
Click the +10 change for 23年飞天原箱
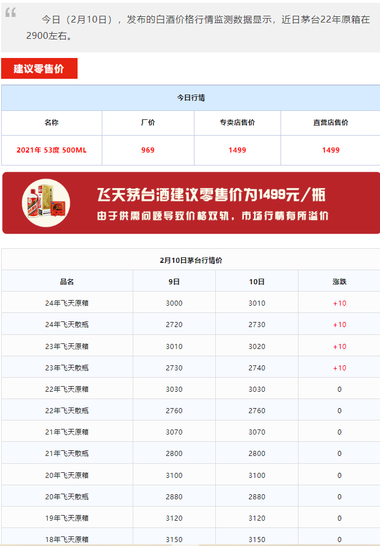coord(340,347)
